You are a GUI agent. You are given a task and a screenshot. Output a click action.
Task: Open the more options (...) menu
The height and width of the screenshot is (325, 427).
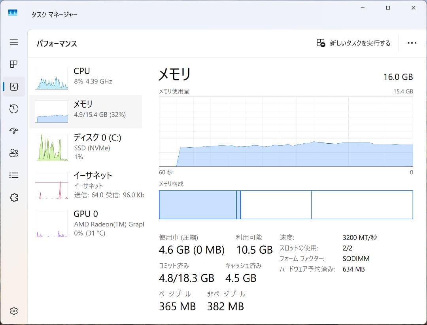point(412,43)
